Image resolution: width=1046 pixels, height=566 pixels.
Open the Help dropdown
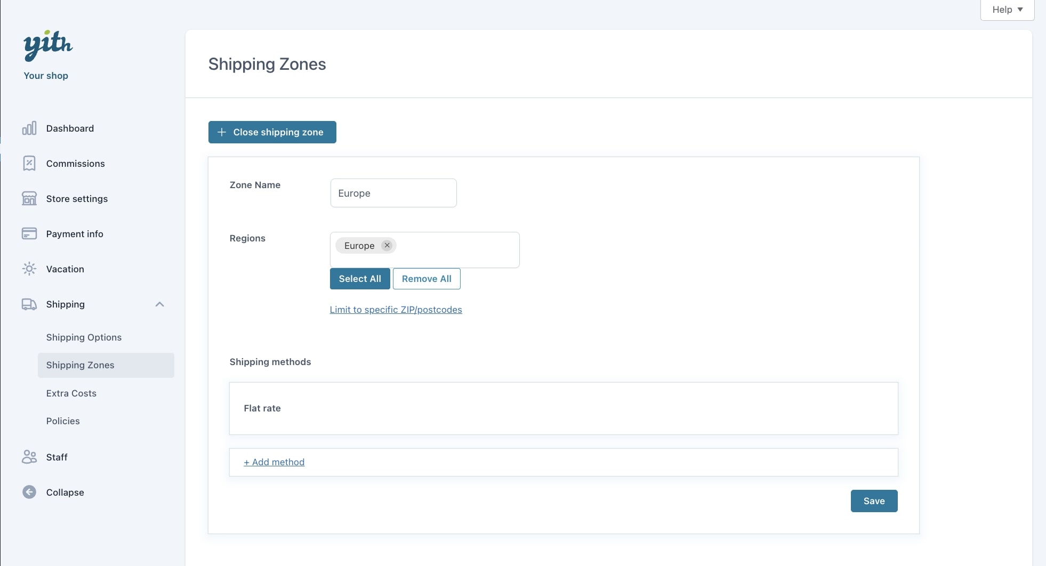tap(1007, 10)
